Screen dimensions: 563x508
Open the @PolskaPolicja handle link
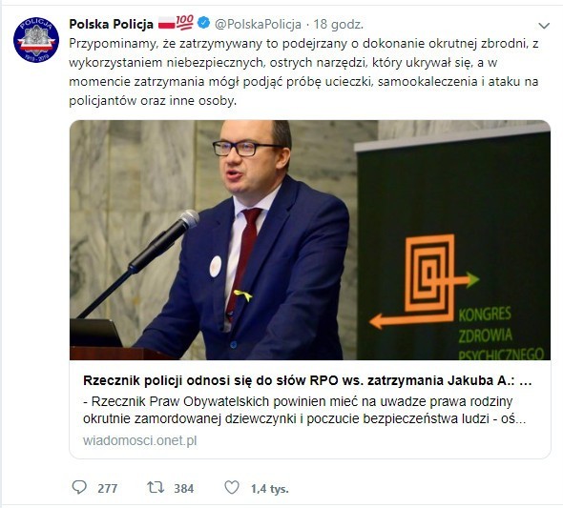coord(258,24)
